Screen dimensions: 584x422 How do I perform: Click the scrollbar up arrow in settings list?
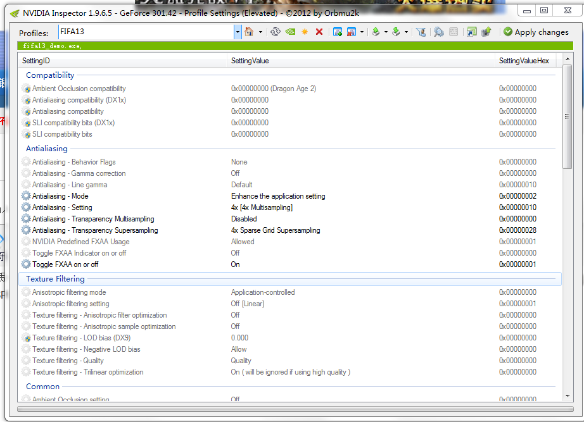(568, 59)
